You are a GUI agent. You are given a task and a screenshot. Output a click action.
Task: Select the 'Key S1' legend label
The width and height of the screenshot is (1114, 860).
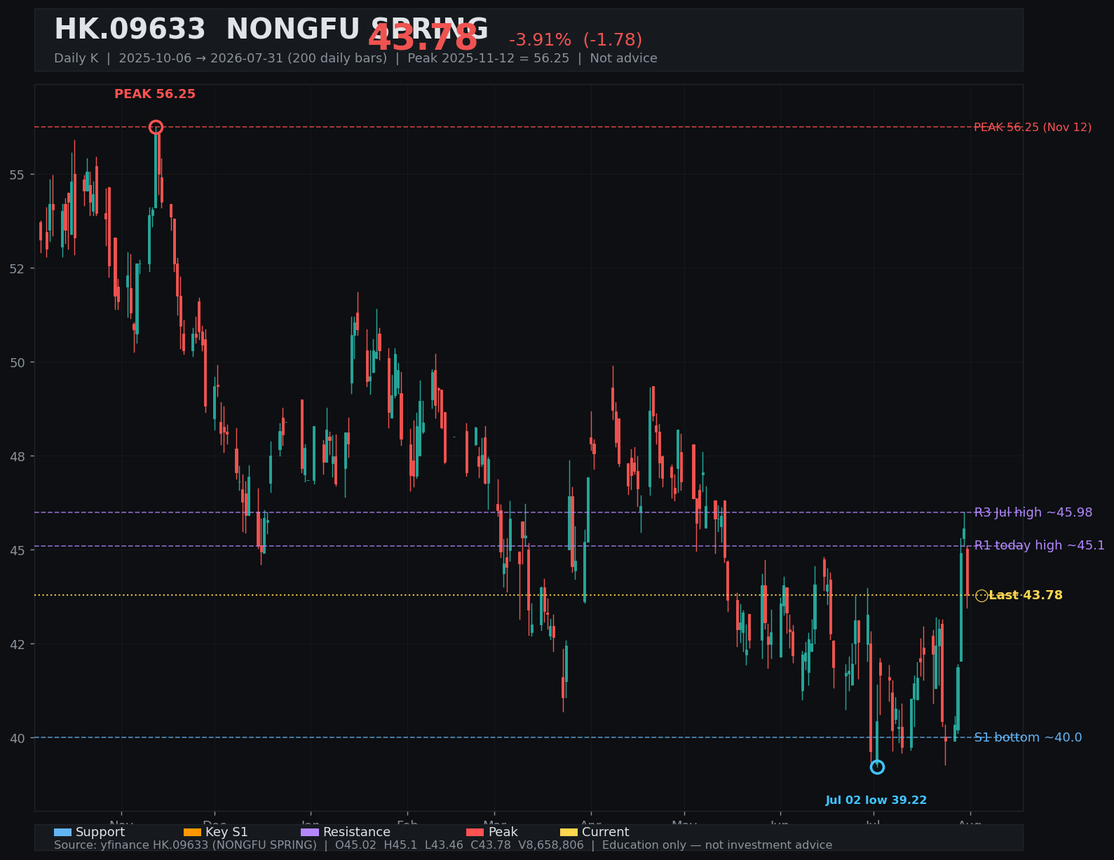(x=226, y=832)
